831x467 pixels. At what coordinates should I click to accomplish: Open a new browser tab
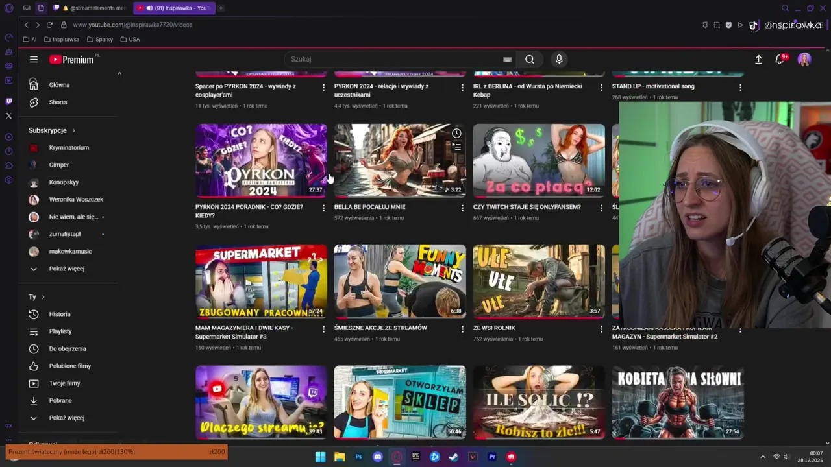click(221, 8)
